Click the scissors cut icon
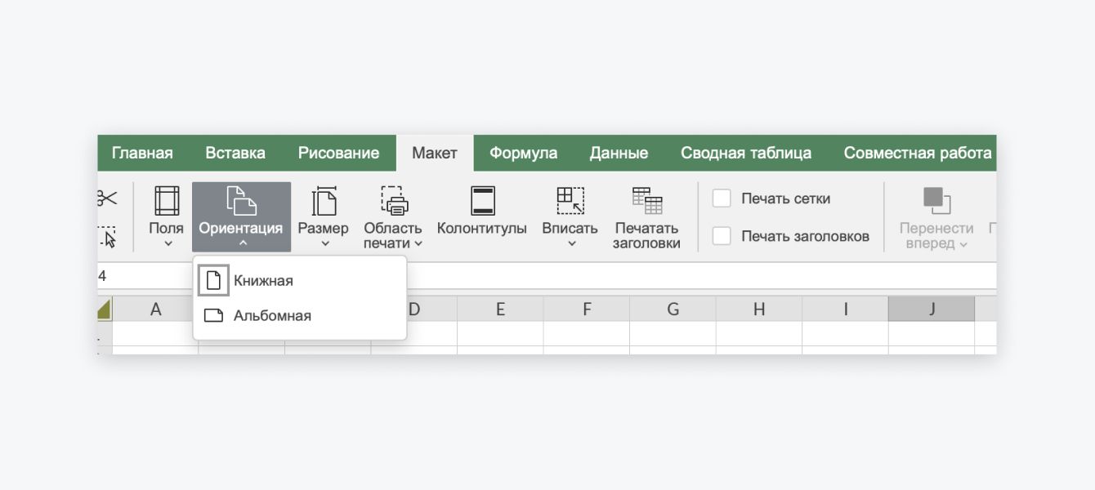This screenshot has height=490, width=1095. pos(107,198)
